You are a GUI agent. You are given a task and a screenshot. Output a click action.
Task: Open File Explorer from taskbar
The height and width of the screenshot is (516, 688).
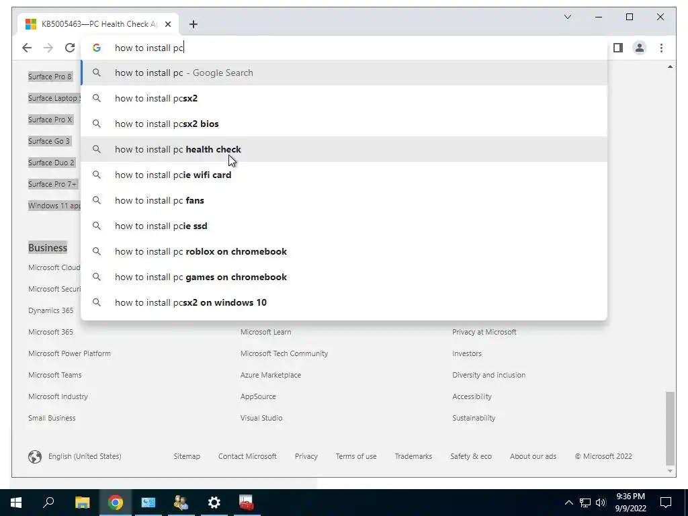pyautogui.click(x=82, y=503)
